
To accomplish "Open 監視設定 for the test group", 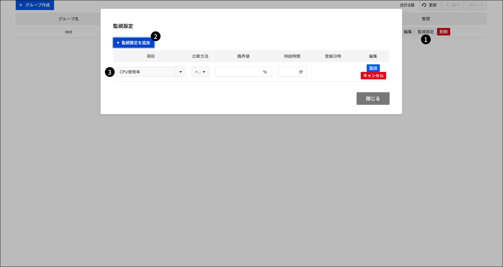I will coord(425,32).
